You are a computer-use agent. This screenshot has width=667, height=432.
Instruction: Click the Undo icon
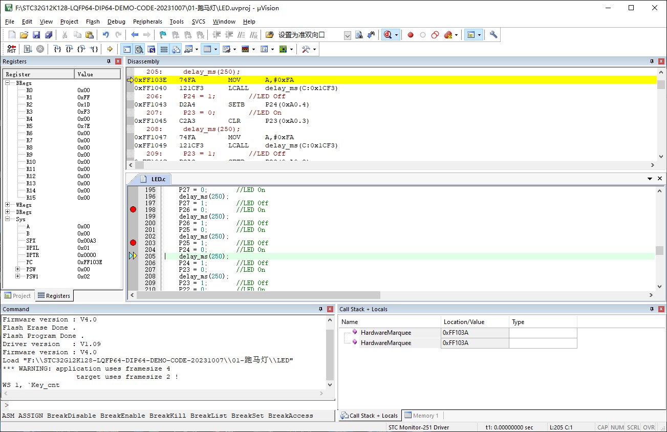tap(105, 35)
